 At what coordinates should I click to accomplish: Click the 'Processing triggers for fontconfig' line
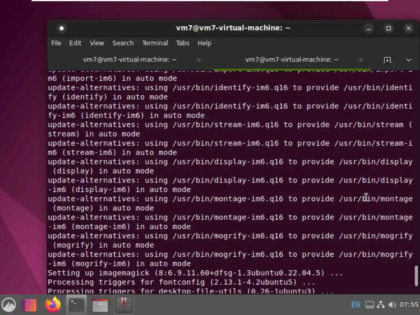(x=181, y=282)
